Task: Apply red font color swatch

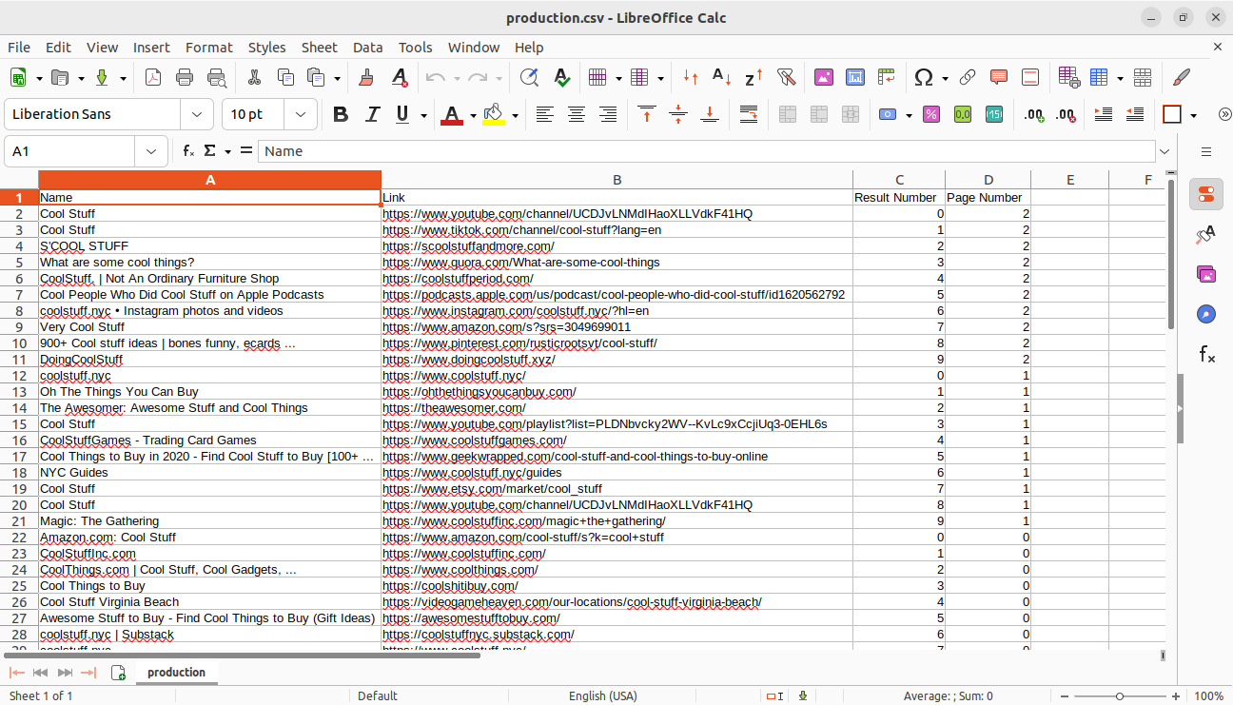Action: coord(452,114)
